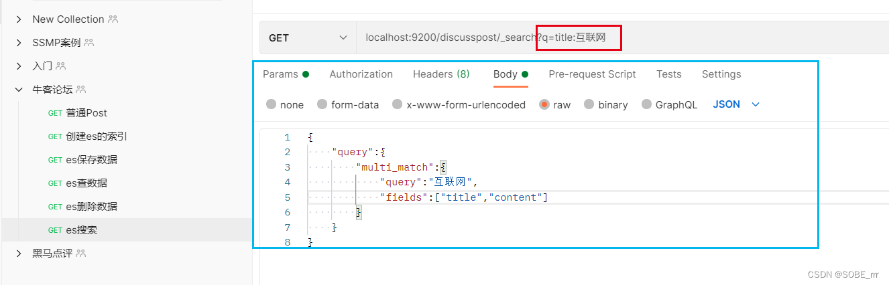Click the team icon next to SSMP案例
This screenshot has width=889, height=285.
click(89, 43)
